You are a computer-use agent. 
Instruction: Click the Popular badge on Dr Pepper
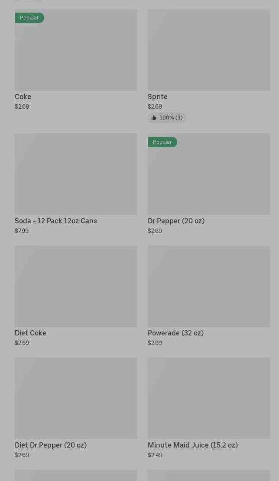162,142
